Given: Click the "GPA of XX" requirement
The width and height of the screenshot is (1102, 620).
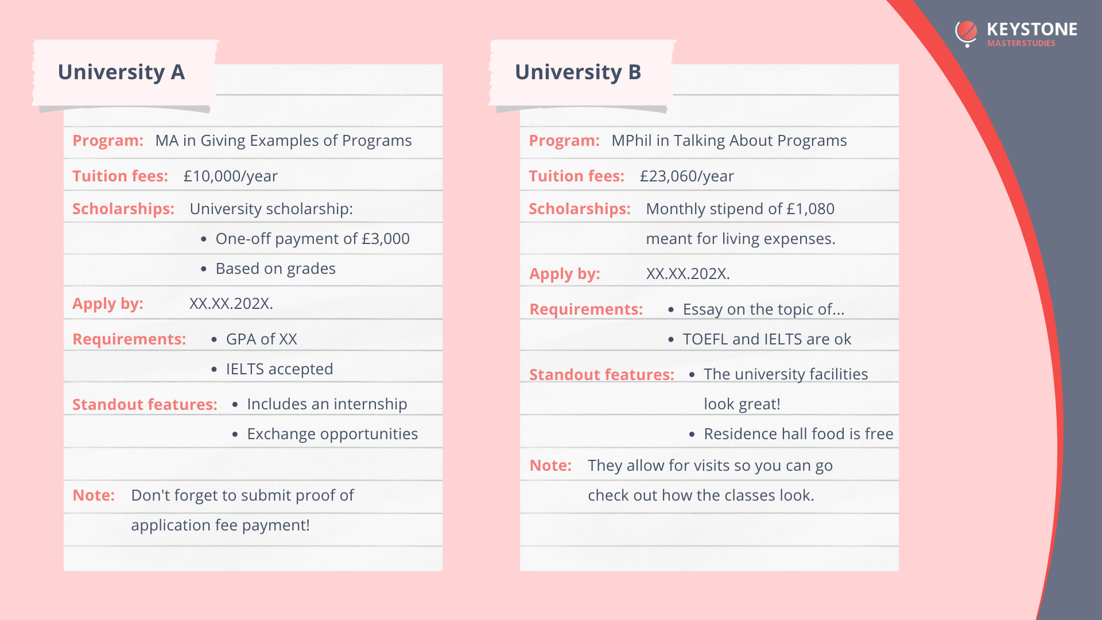Looking at the screenshot, I should 261,339.
